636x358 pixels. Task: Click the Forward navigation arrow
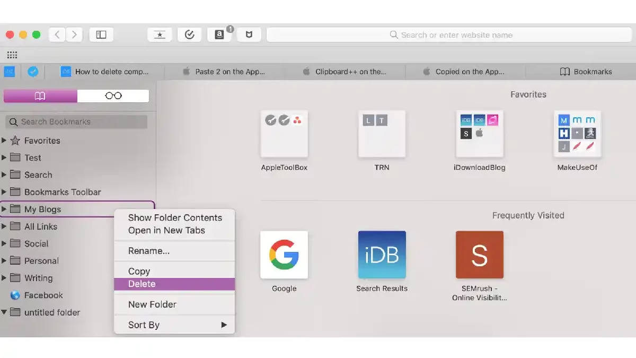pyautogui.click(x=74, y=34)
